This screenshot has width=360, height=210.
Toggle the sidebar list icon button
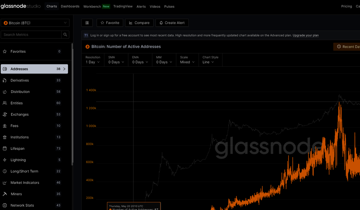tap(87, 23)
